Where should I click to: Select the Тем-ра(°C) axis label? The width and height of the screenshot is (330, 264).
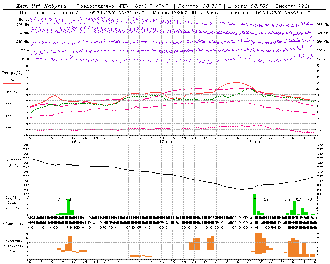tap(12, 73)
